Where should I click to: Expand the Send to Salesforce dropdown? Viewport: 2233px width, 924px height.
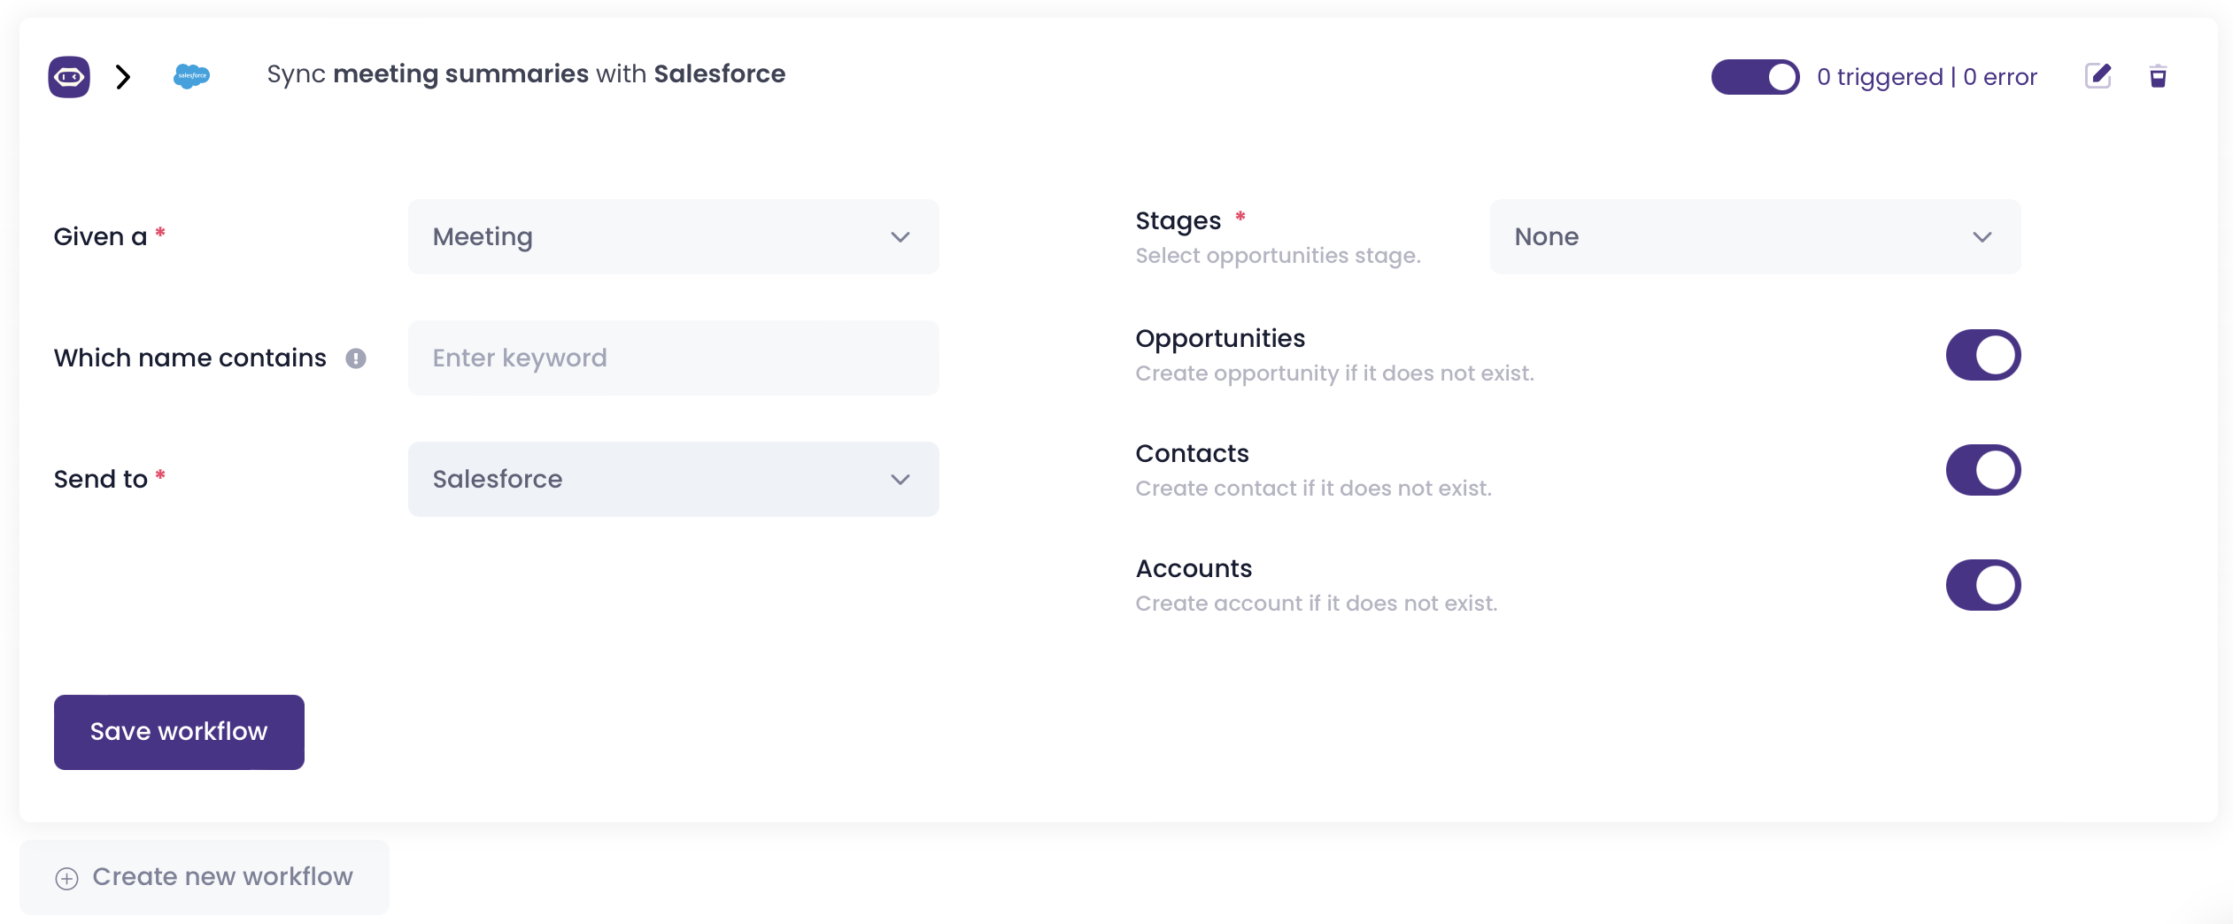click(x=673, y=480)
